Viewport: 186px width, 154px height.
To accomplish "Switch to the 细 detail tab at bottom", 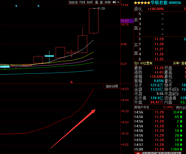I will pyautogui.click(x=138, y=153).
